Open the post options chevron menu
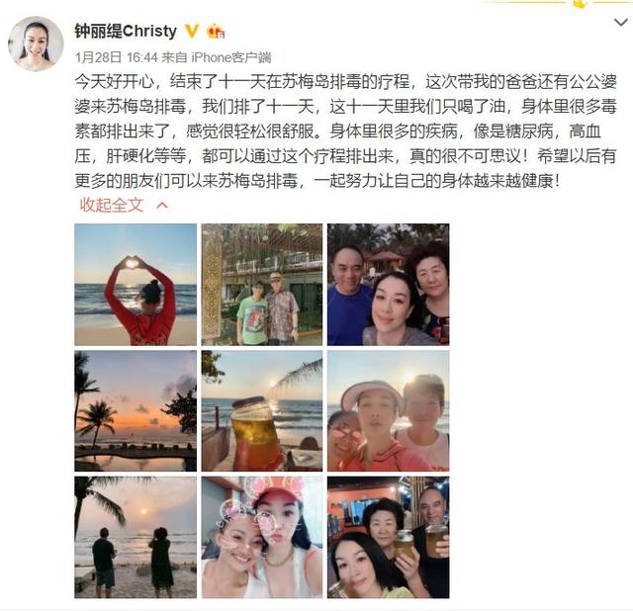 (x=621, y=22)
